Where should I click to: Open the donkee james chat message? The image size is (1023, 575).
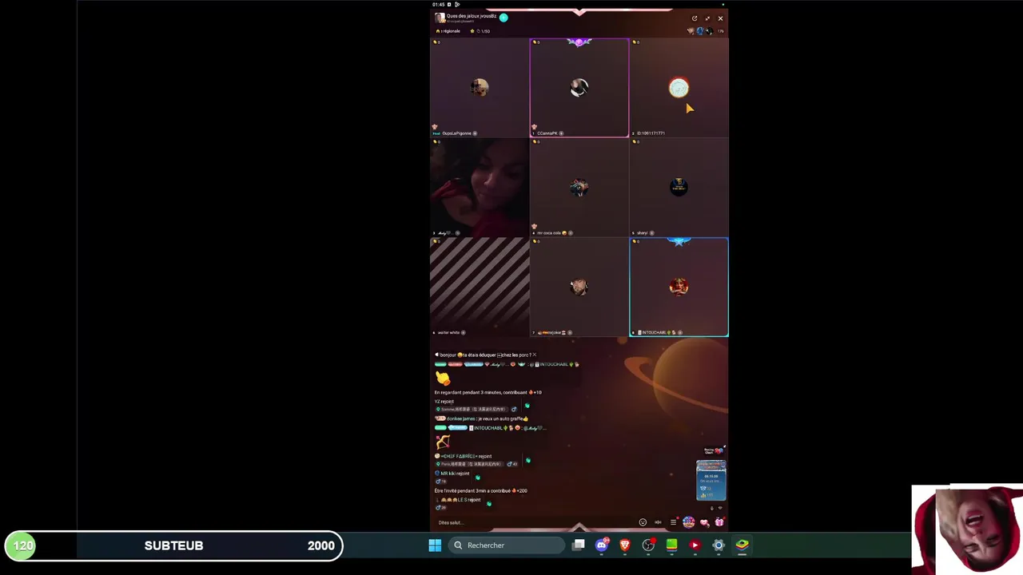tap(482, 418)
